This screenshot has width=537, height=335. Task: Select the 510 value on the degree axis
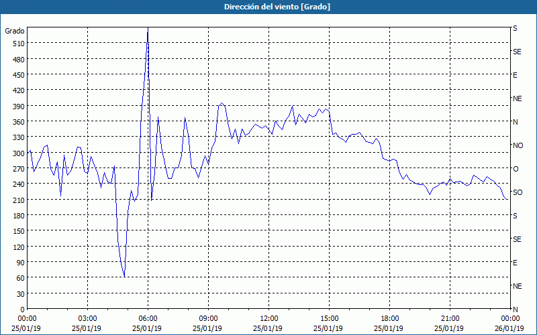click(19, 44)
